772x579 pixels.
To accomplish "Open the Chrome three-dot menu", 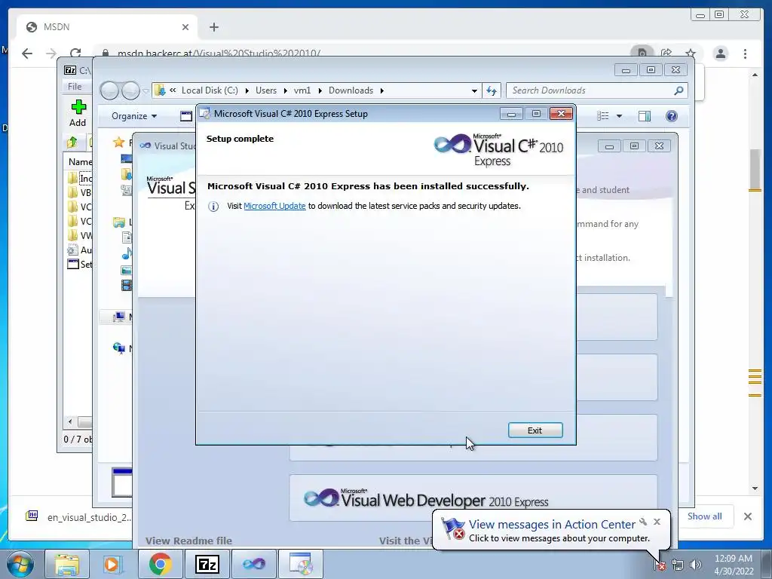I will click(x=745, y=54).
